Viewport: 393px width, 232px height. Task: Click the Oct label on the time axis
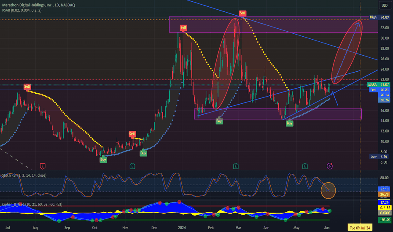(95, 228)
